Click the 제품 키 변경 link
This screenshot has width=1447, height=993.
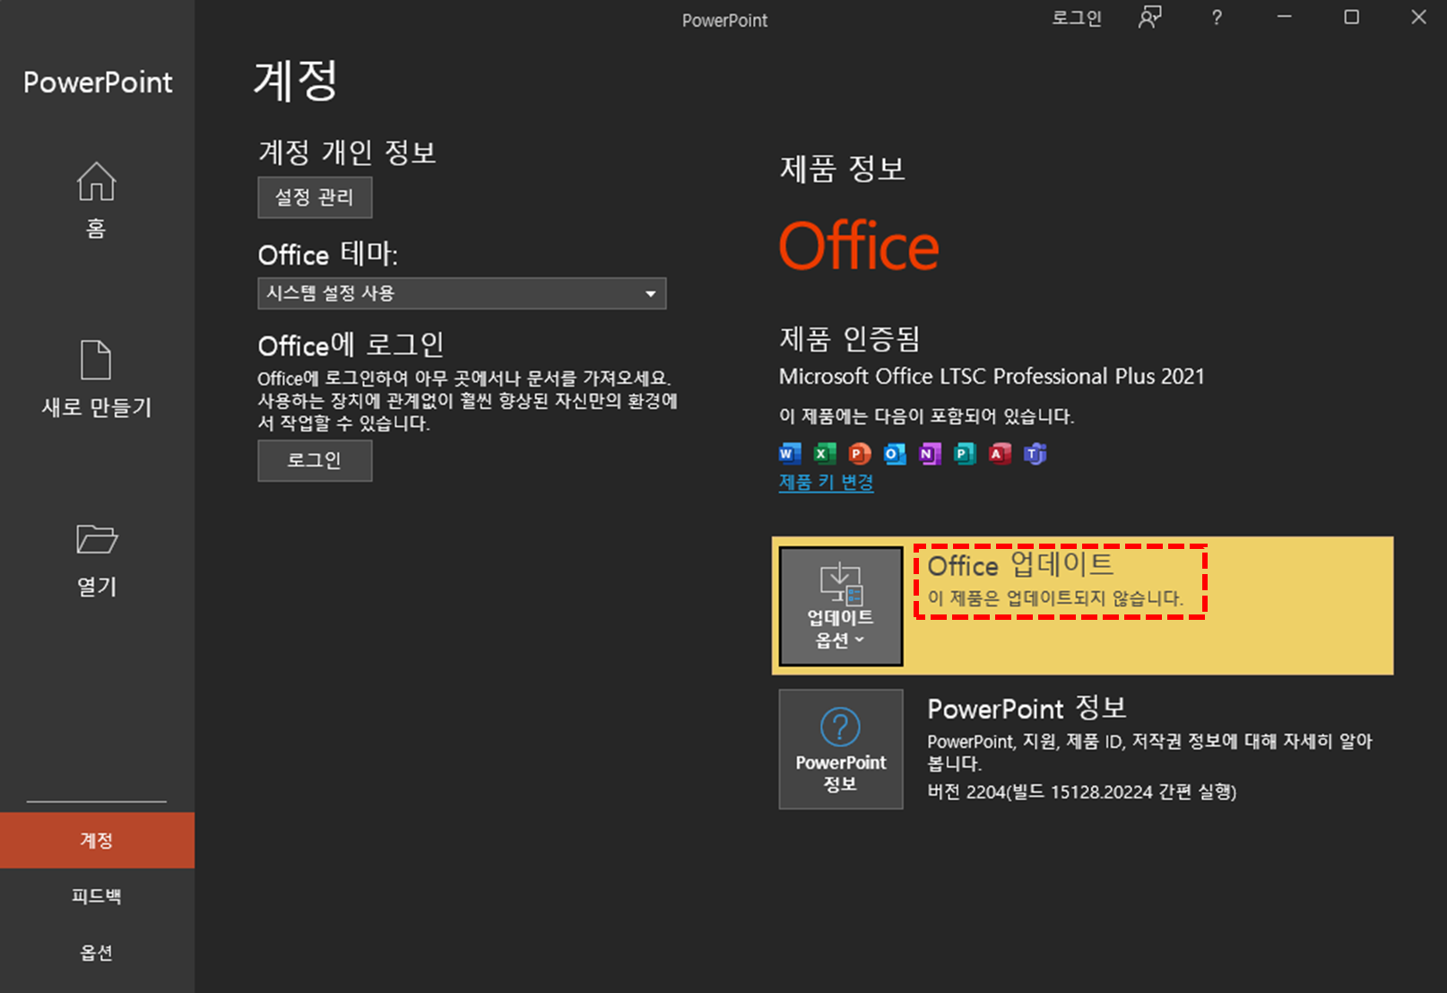[x=826, y=483]
